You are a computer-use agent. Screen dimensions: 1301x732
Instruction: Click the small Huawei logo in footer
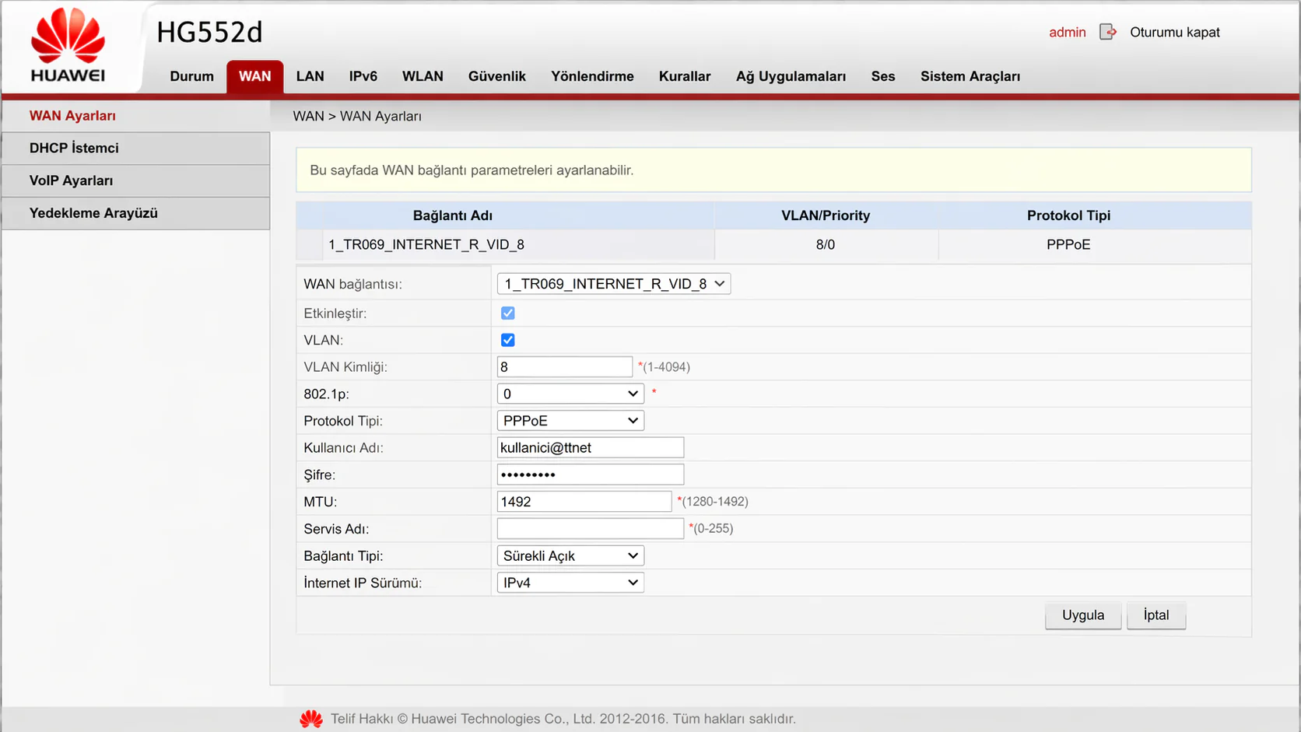[x=311, y=719]
